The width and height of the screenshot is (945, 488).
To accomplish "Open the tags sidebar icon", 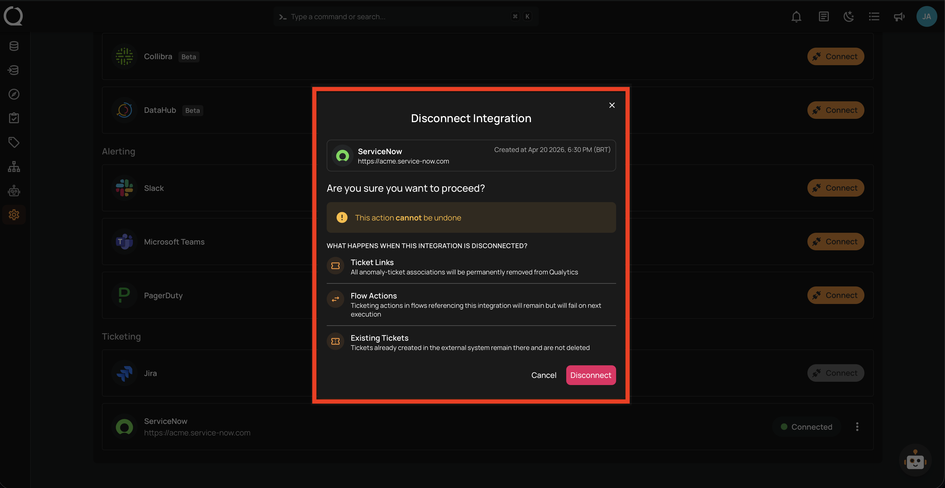I will [x=14, y=142].
